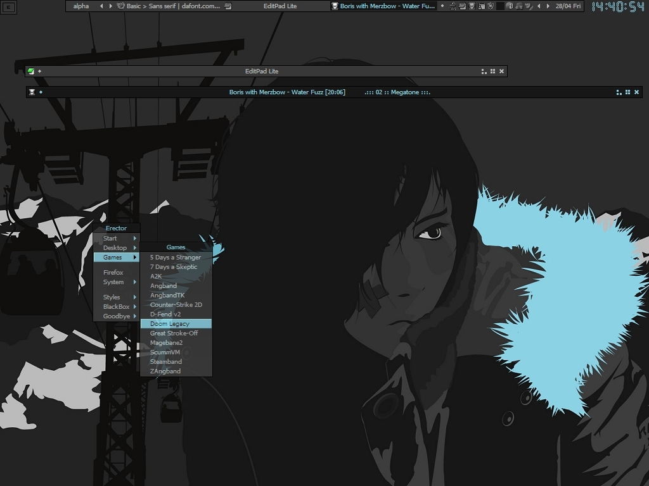649x486 pixels.
Task: Click the small dot toggle before tray icons
Action: [x=442, y=6]
